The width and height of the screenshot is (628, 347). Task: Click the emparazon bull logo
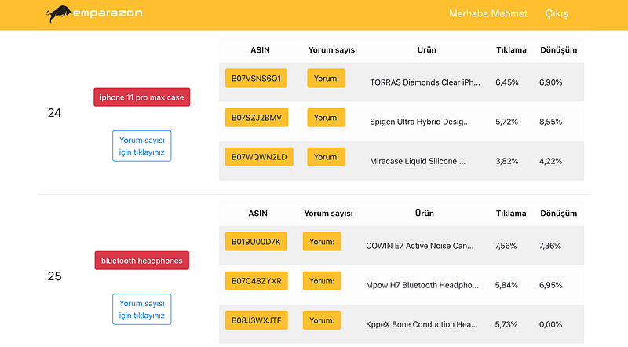click(x=94, y=13)
